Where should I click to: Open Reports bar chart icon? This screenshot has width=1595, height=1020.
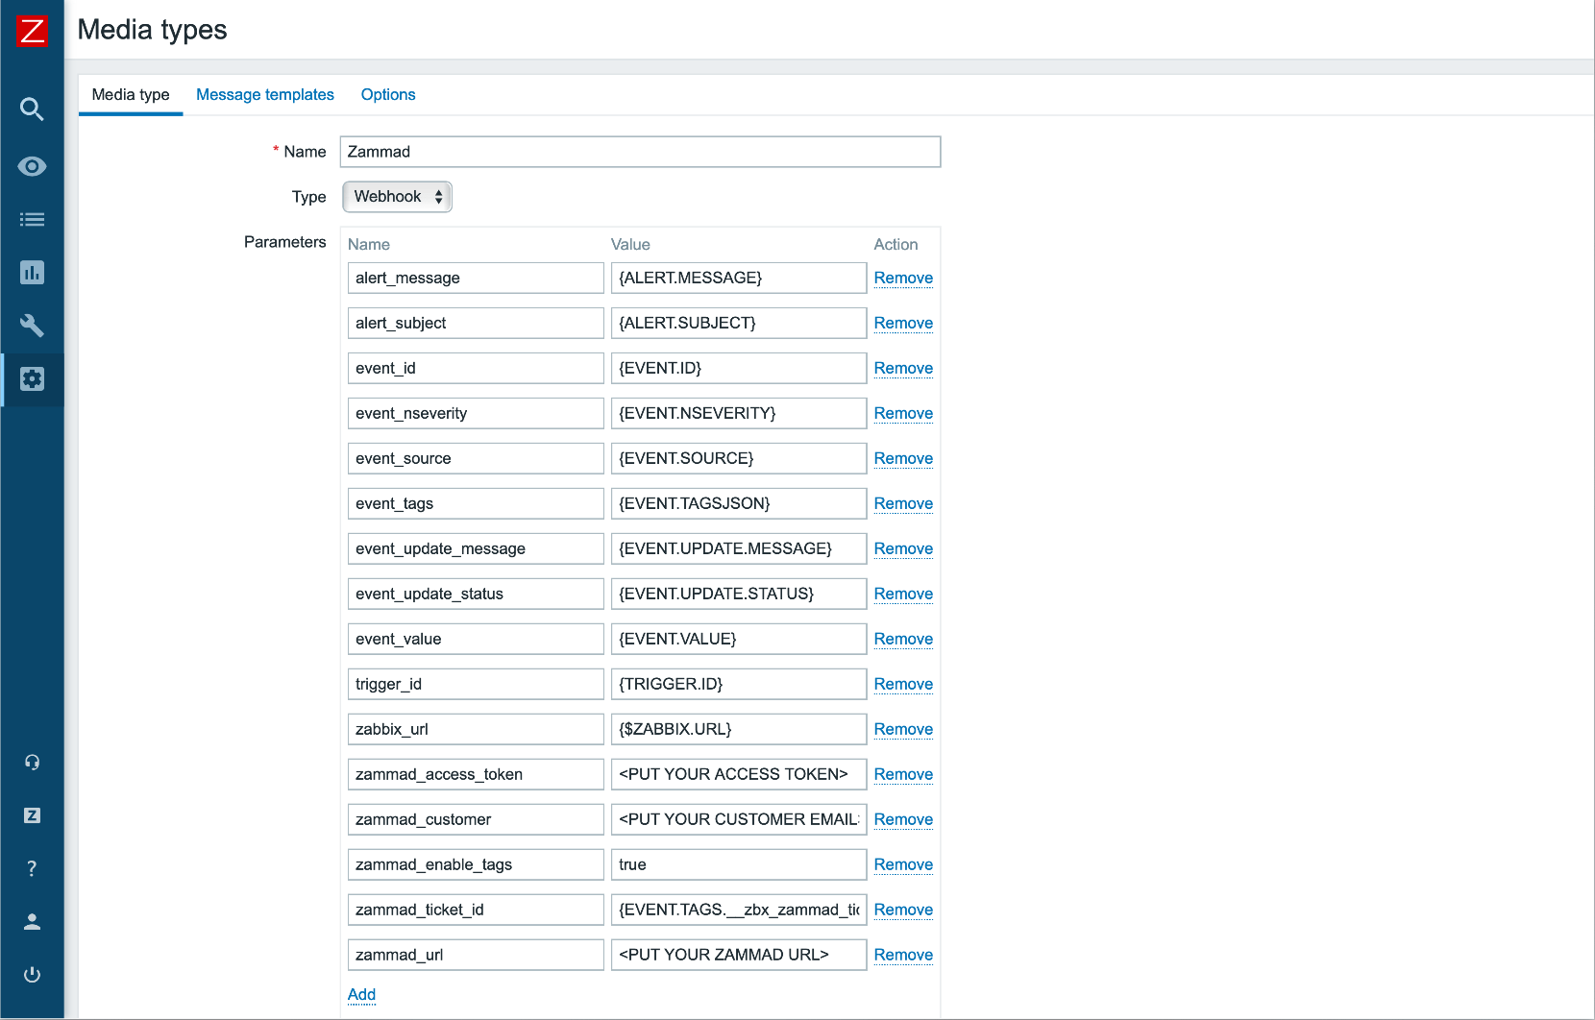[x=32, y=273]
